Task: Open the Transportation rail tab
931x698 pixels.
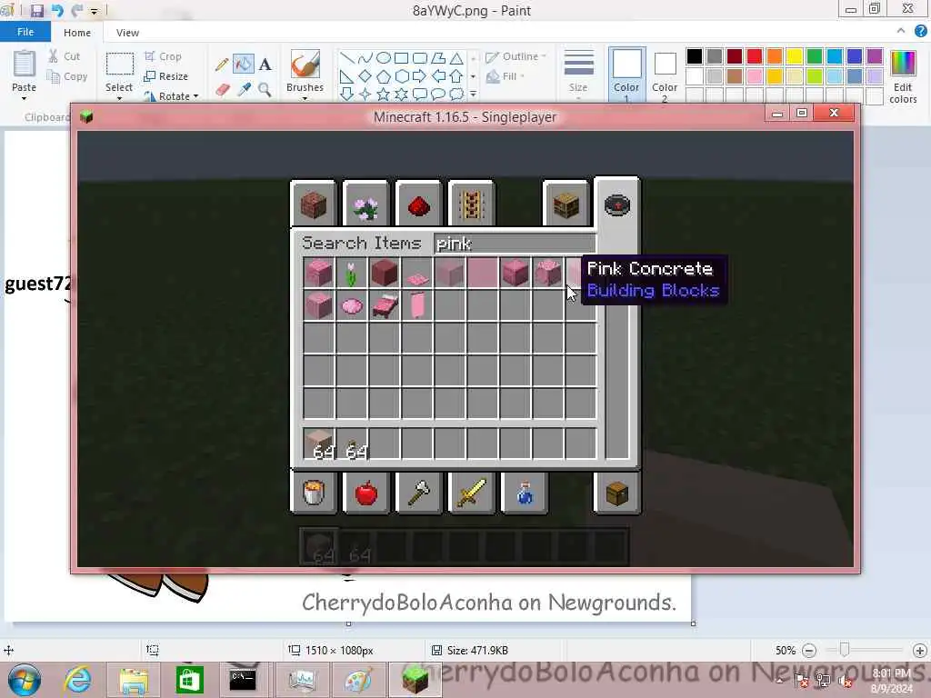Action: [471, 204]
